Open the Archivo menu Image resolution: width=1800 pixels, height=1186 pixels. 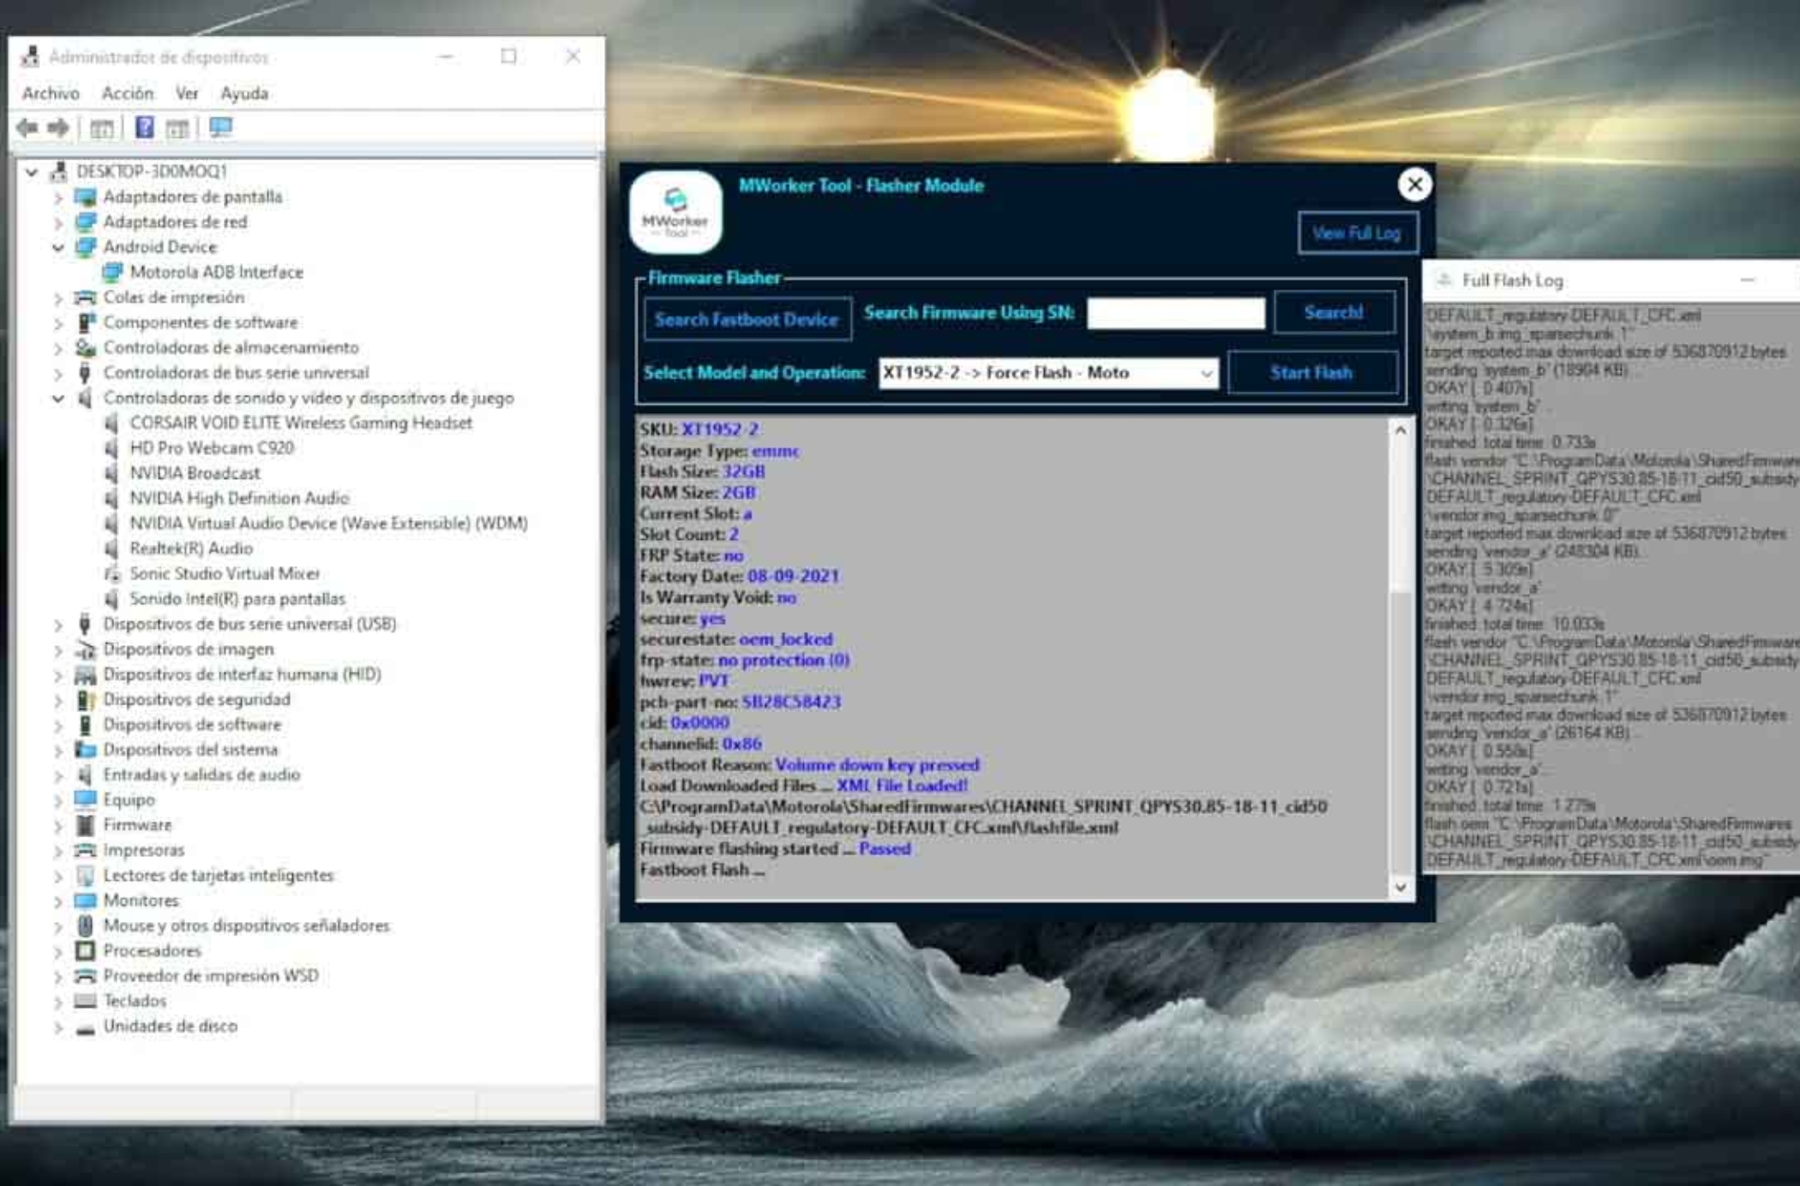[x=51, y=93]
